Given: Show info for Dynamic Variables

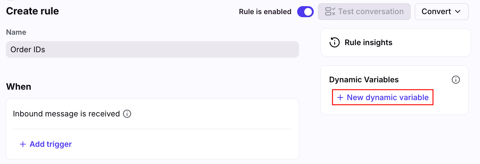Looking at the screenshot, I should click(x=456, y=80).
